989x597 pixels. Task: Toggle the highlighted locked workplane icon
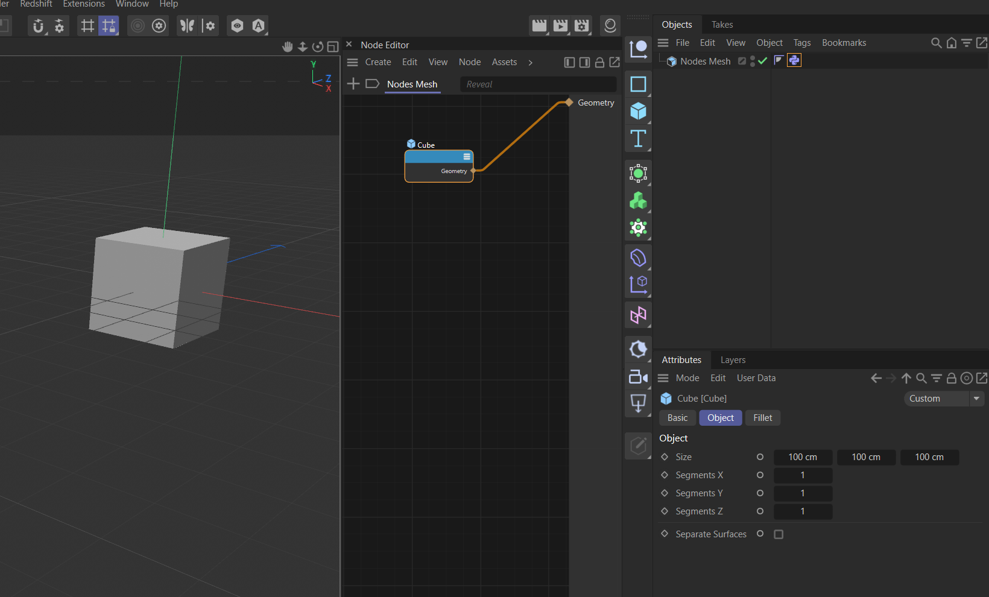coord(109,26)
